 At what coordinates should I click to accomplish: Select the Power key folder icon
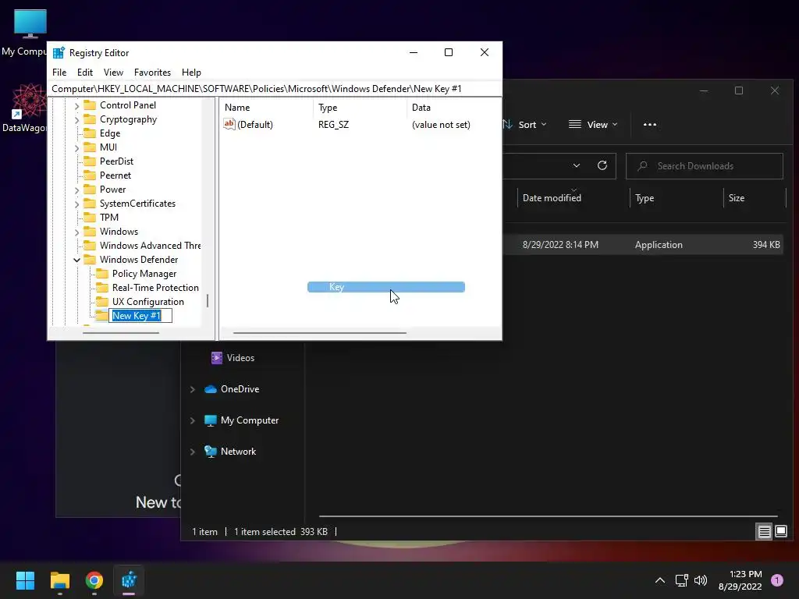pyautogui.click(x=90, y=189)
